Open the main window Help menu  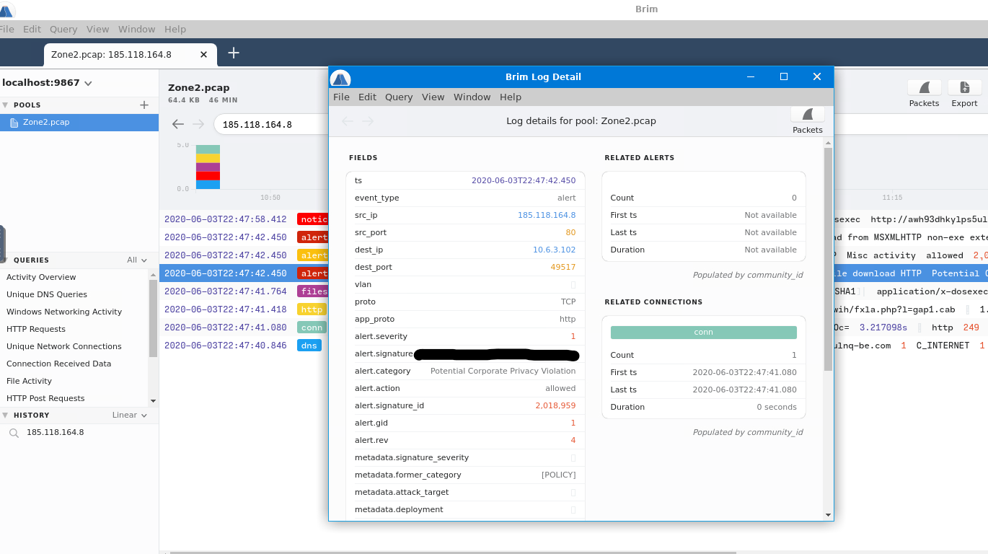pyautogui.click(x=175, y=30)
